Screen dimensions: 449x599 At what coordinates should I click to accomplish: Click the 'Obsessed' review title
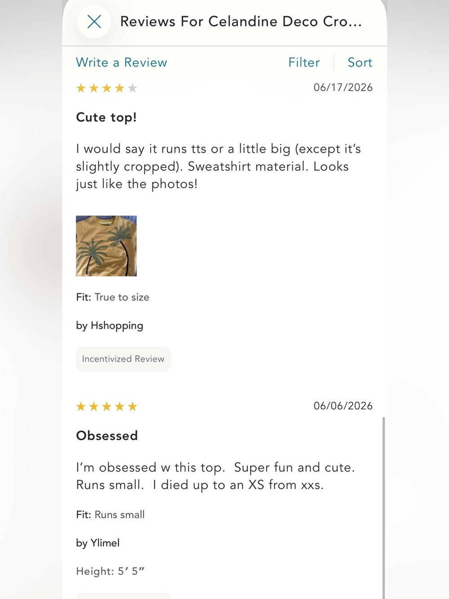pyautogui.click(x=107, y=436)
